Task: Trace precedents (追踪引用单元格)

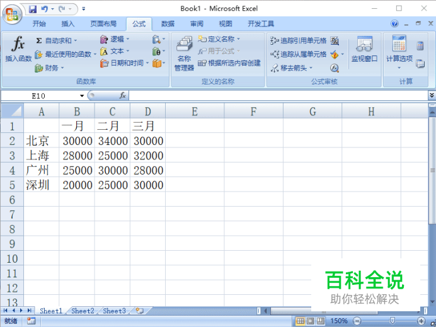Action: click(299, 40)
